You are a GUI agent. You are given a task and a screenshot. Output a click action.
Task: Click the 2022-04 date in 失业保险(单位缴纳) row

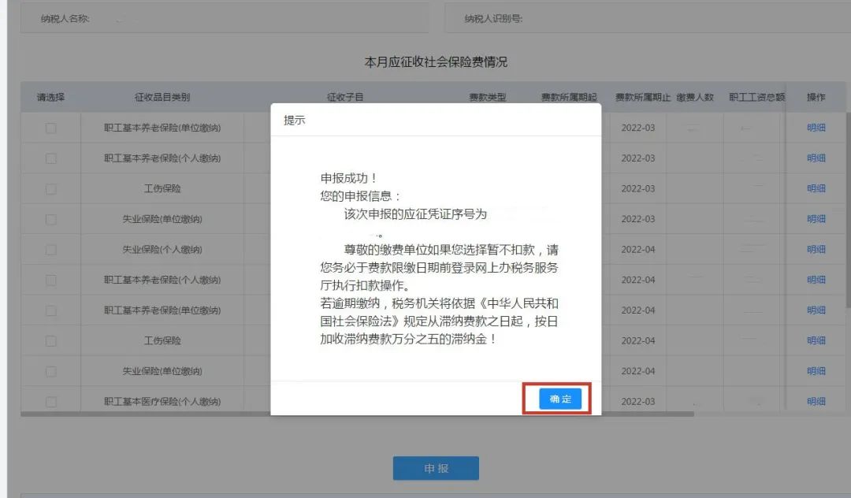[638, 371]
